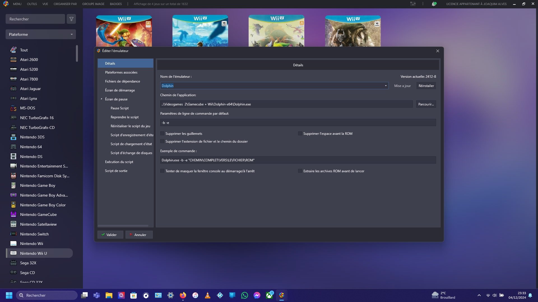Enable Supprimer les guillemets checkbox
The width and height of the screenshot is (538, 302).
[x=162, y=134]
